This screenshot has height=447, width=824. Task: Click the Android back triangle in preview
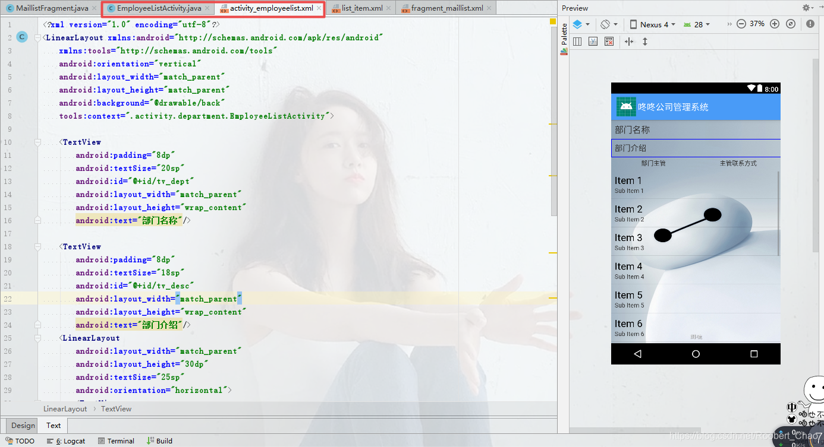[x=638, y=354]
